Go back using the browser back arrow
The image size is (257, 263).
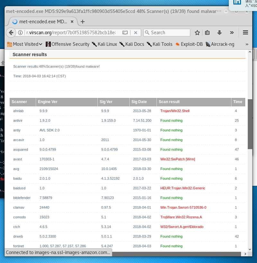11,33
